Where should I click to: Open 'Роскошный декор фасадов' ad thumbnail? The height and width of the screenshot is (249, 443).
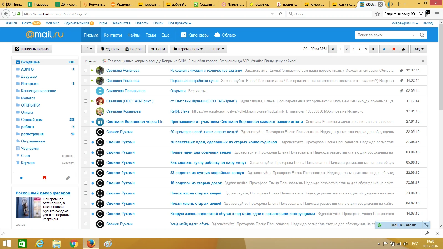pos(28,207)
